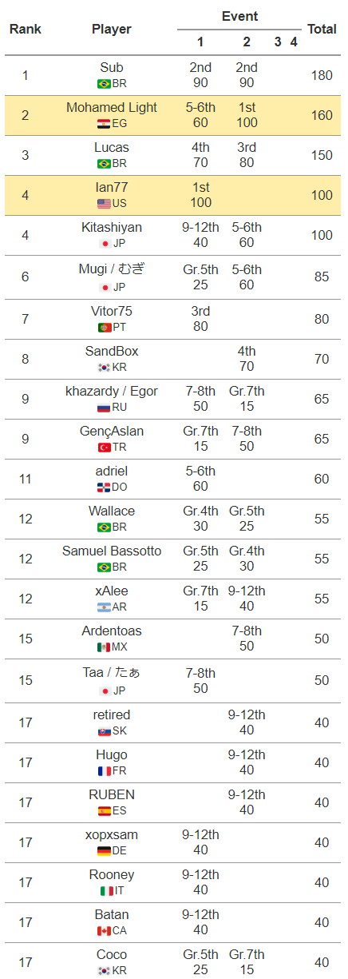This screenshot has height=979, width=348.
Task: Click the Dominican Republic flag under adriel
Action: click(x=104, y=488)
